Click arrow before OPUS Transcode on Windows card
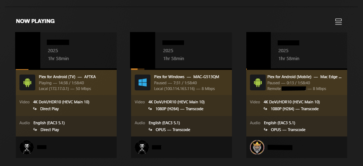Image resolution: width=363 pixels, height=166 pixels. coord(150,129)
